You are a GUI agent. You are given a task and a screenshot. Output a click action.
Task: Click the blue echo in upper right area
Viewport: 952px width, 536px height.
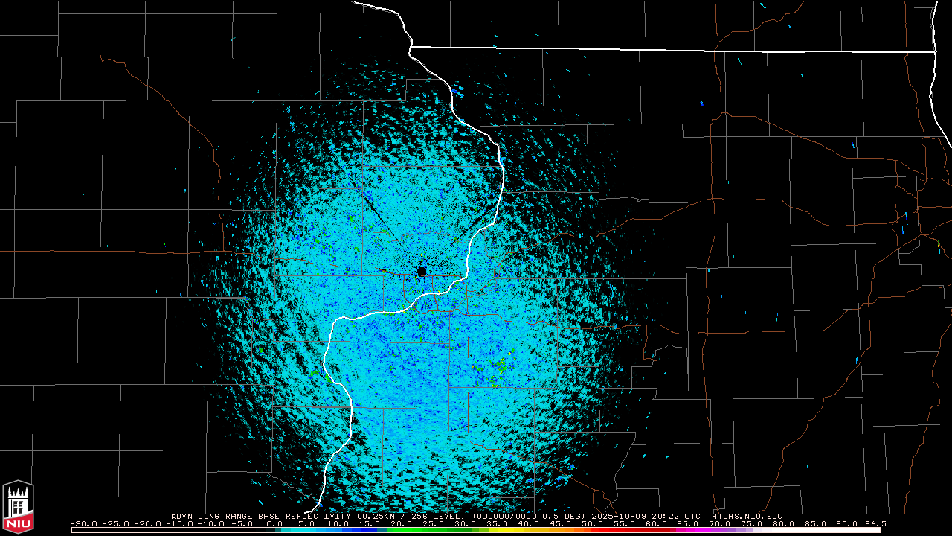701,103
